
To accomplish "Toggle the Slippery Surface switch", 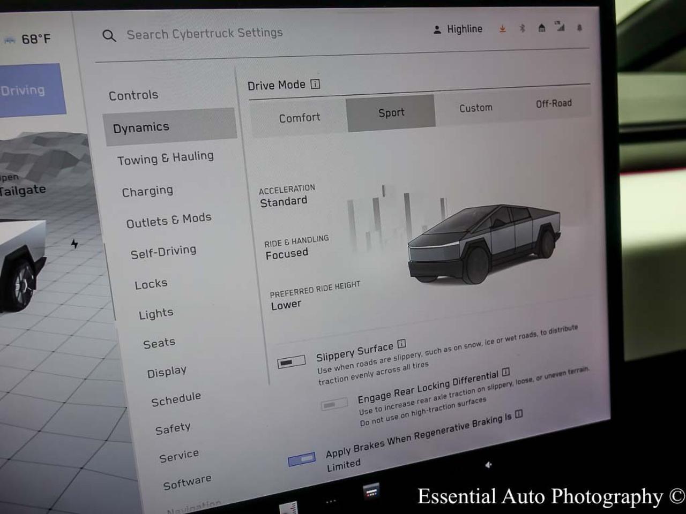I will tap(291, 362).
